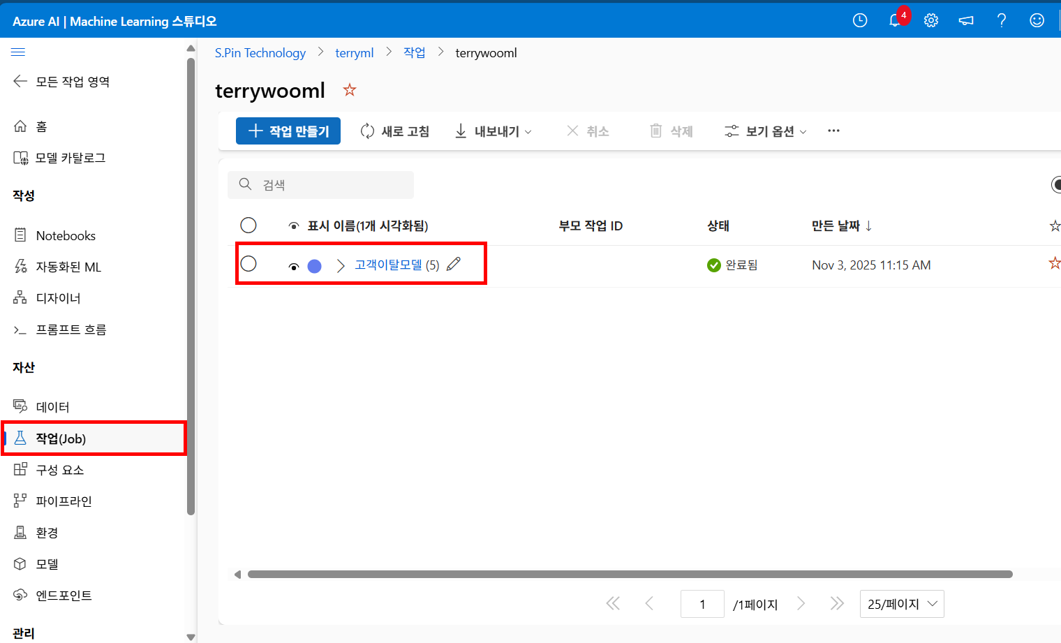Click the sort arrow next to 만든 날짜
1061x643 pixels.
click(x=868, y=226)
